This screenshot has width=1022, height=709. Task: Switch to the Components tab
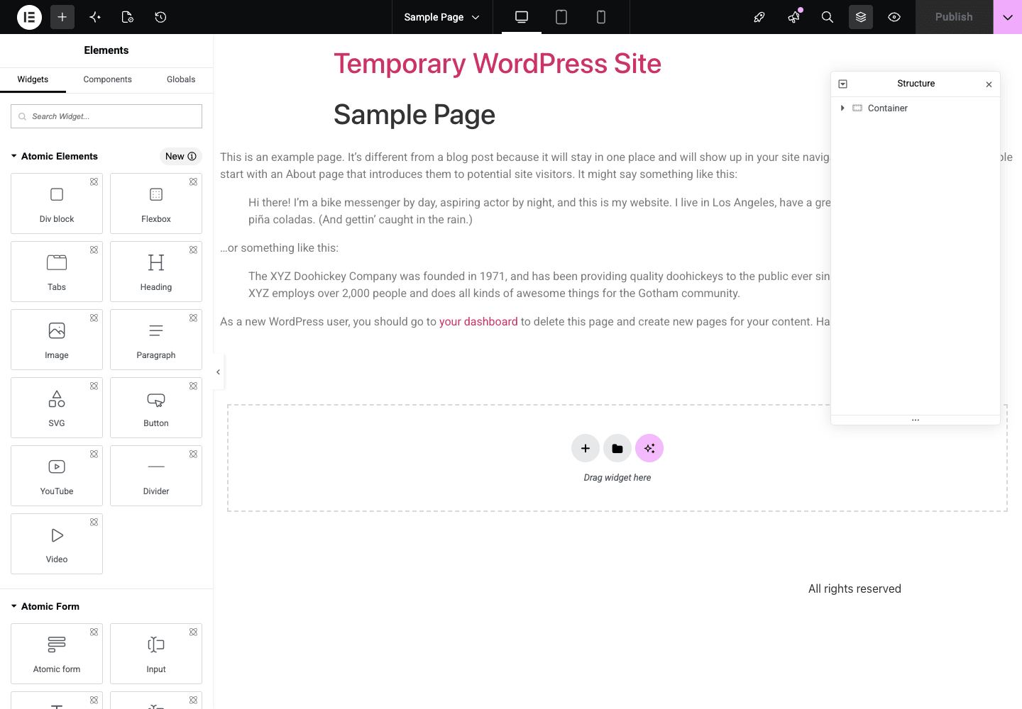click(107, 79)
